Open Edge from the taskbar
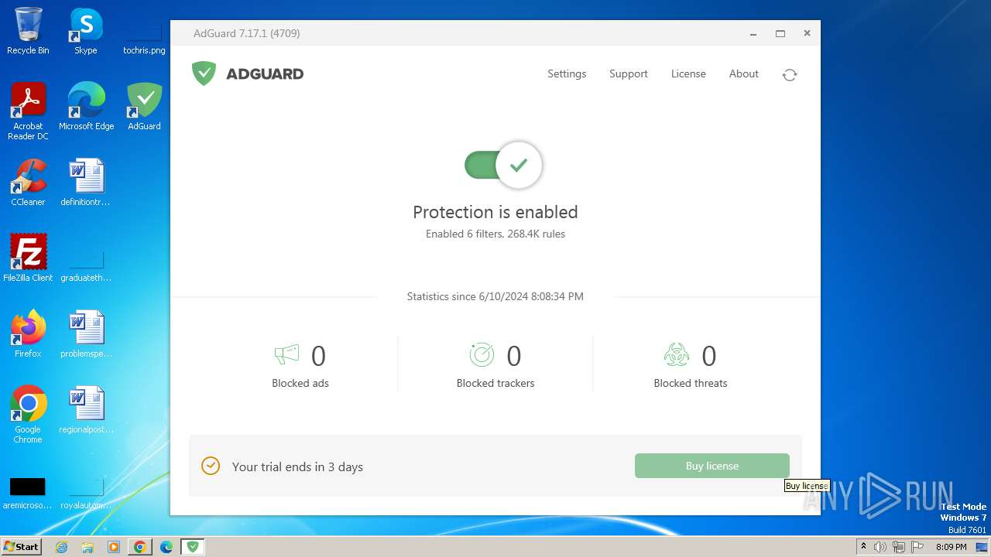The width and height of the screenshot is (991, 557). pos(166,547)
